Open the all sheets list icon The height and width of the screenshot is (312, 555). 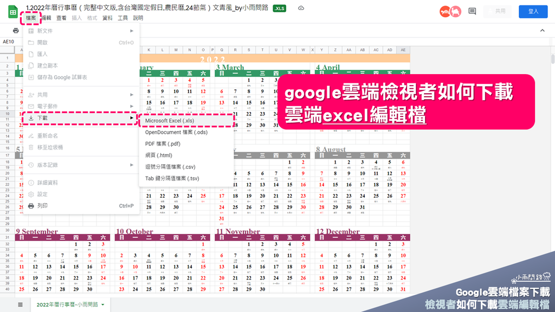(x=20, y=304)
